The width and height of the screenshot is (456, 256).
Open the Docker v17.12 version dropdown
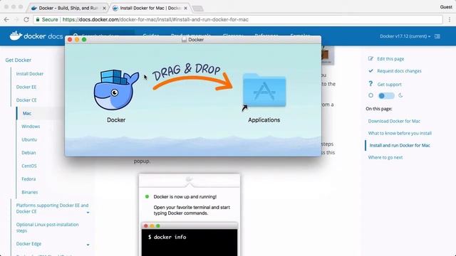coord(405,36)
